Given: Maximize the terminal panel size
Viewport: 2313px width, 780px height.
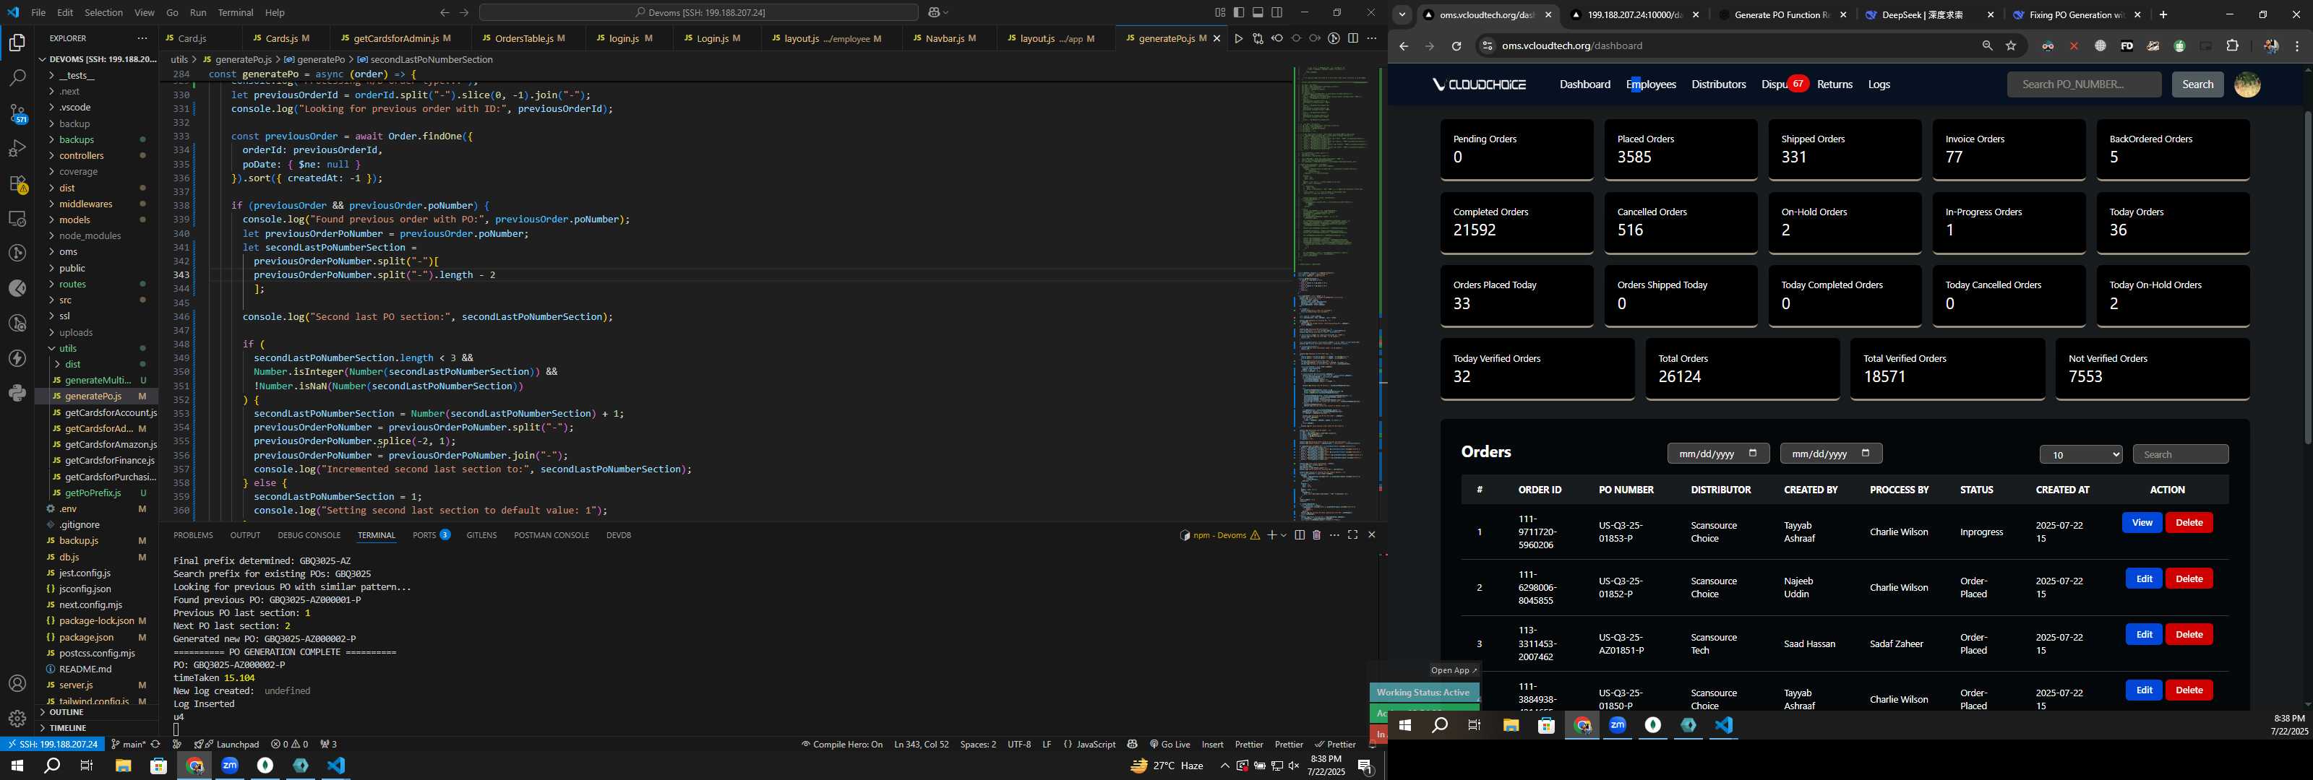Looking at the screenshot, I should pos(1352,535).
